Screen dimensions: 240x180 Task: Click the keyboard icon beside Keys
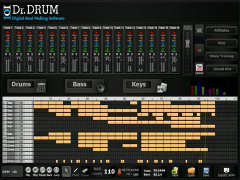coord(162,87)
